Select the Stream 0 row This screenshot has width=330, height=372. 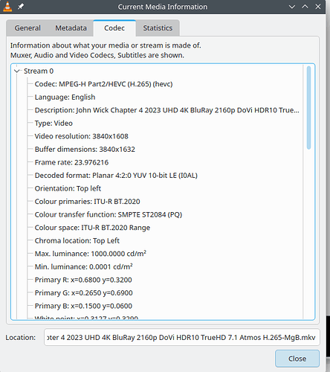coord(39,71)
